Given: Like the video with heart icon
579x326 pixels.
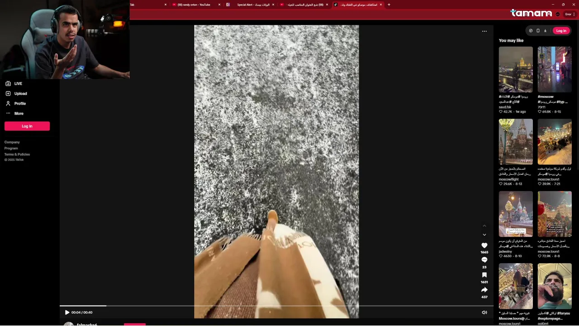Looking at the screenshot, I should (484, 245).
